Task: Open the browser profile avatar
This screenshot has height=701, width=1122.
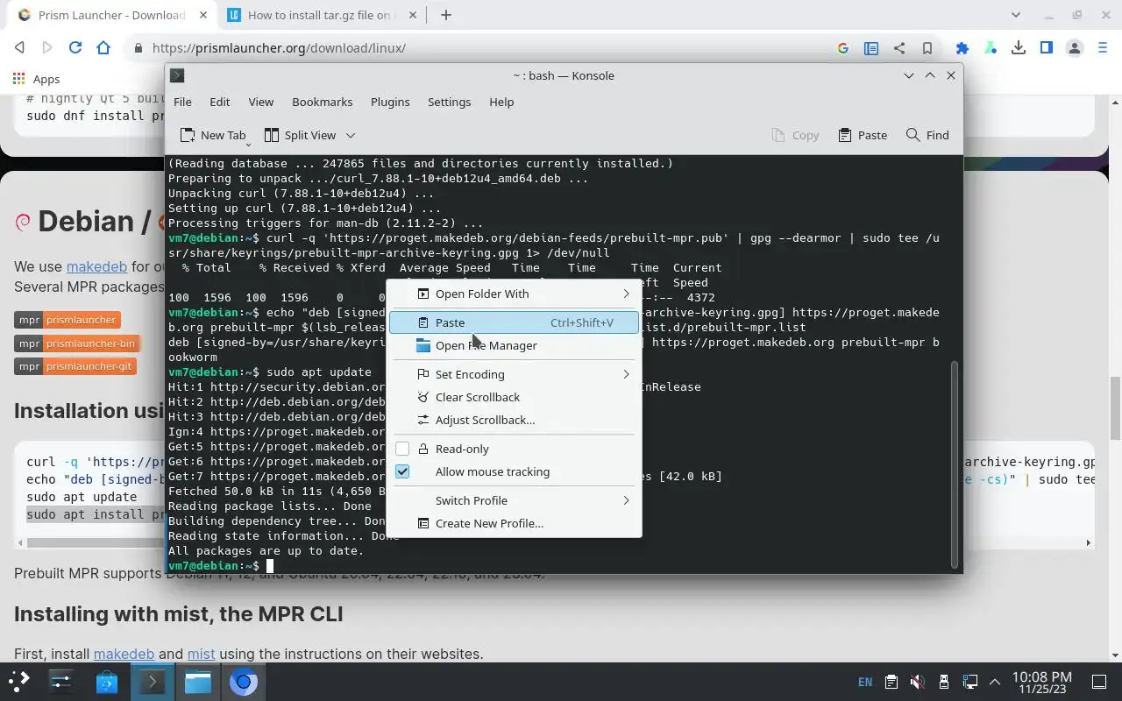Action: tap(1075, 48)
